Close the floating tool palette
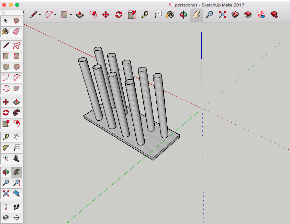Viewport: 290px width, 224px height. [x=3, y=13]
